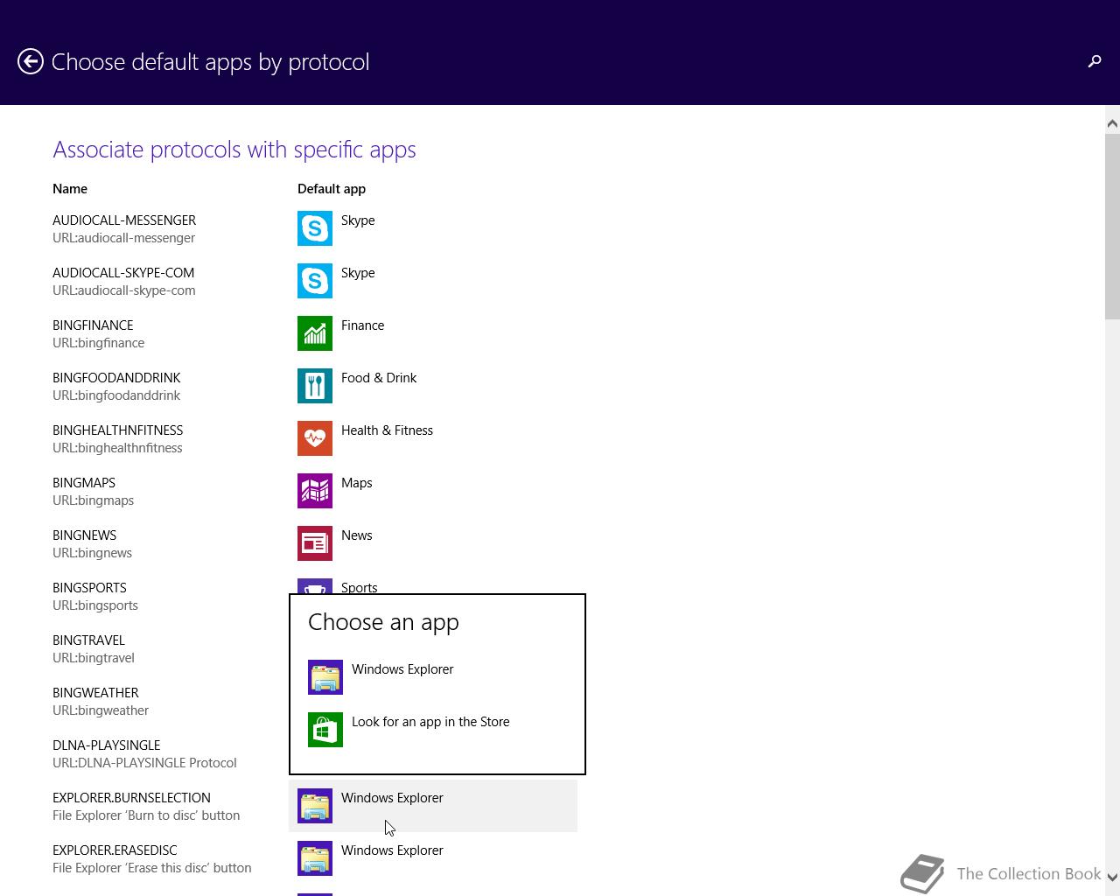The height and width of the screenshot is (896, 1120).
Task: Change the News default app
Action: point(433,543)
